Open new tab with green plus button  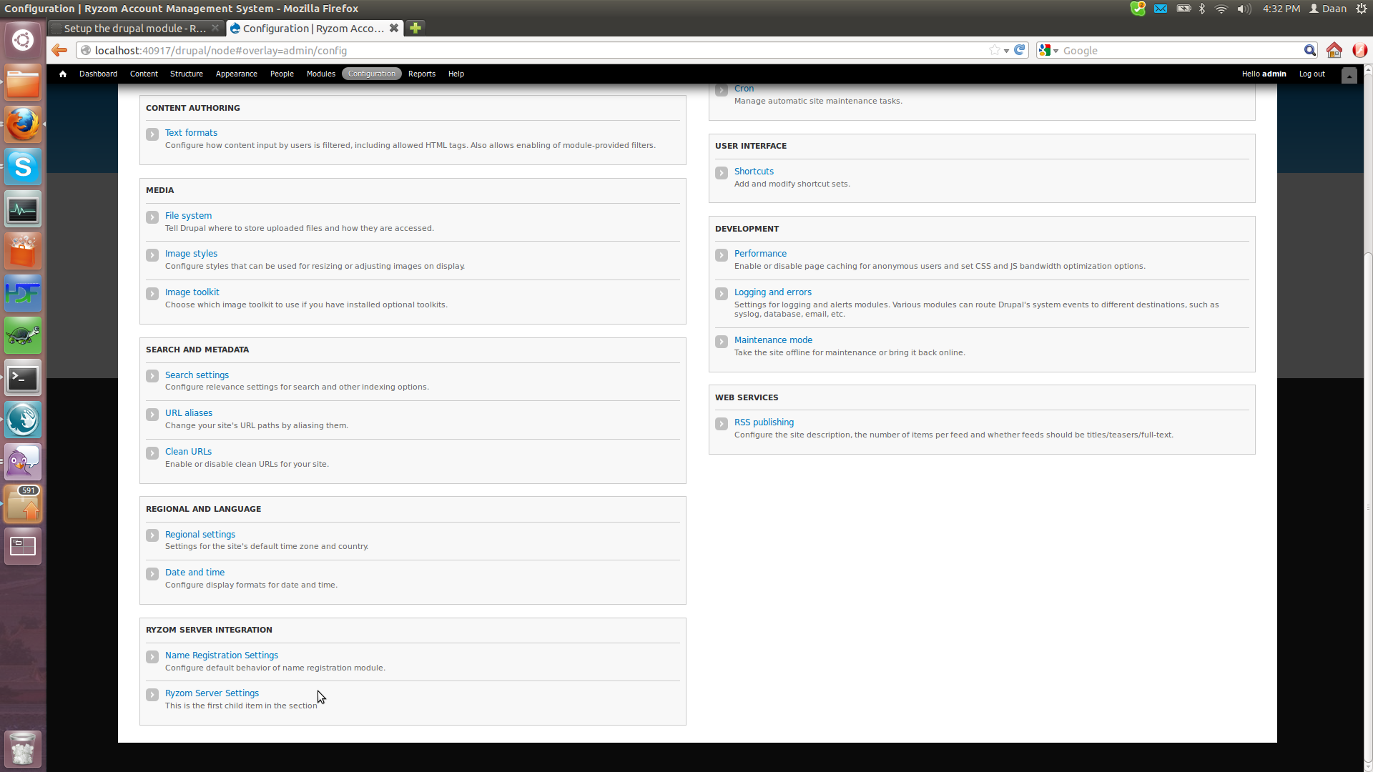[415, 28]
